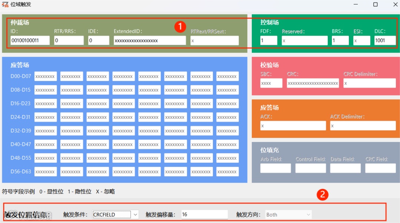This screenshot has height=223, width=400.
Task: Click the ID input field with 00100100011
Action: tap(30, 41)
